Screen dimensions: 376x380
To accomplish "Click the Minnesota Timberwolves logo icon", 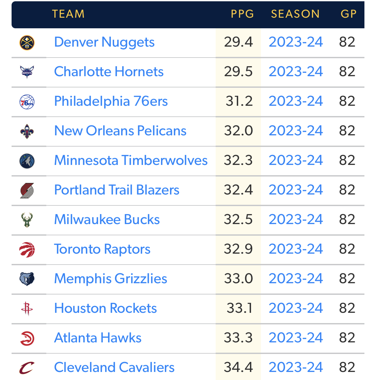I will [27, 161].
